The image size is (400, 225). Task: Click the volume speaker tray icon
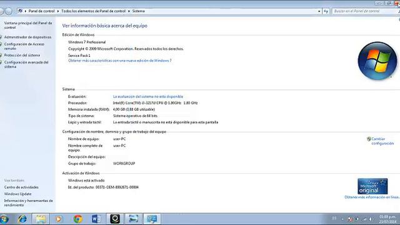pos(371,219)
